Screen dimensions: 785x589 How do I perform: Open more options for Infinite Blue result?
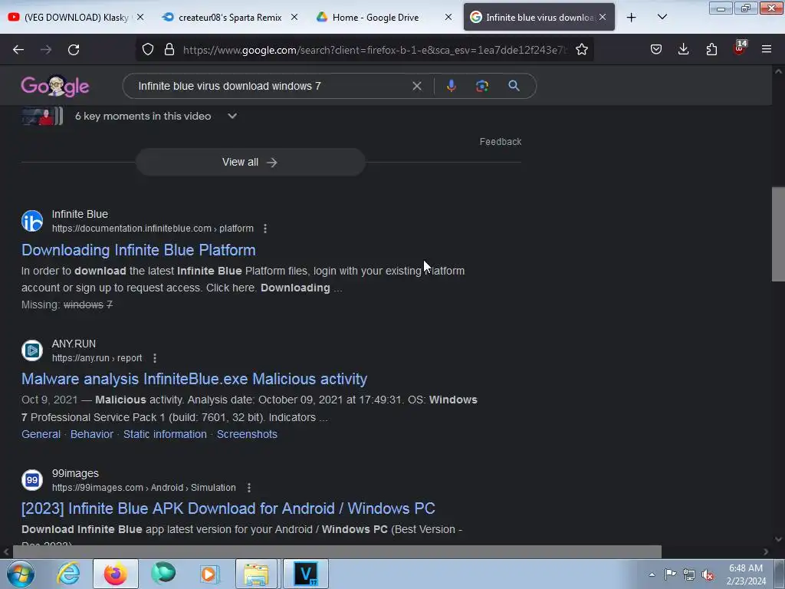pos(265,229)
